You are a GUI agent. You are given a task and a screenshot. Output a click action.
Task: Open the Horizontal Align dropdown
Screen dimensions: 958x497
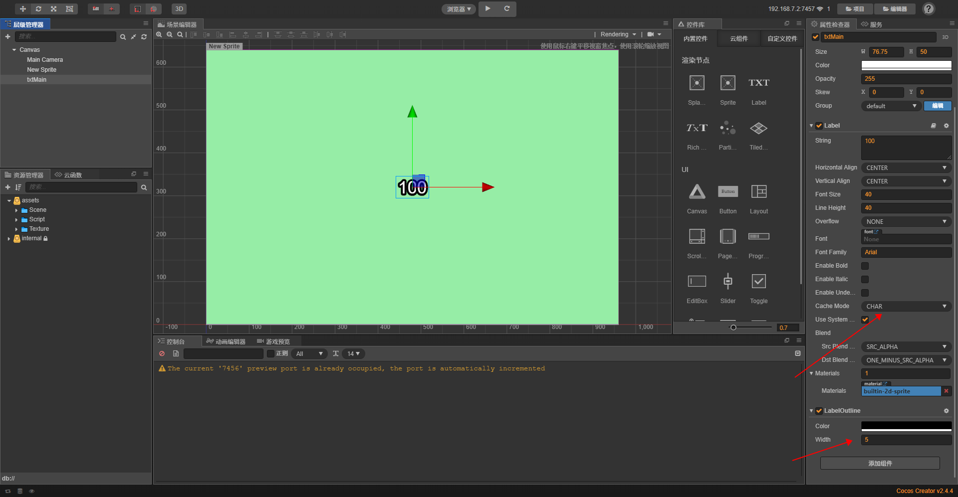[906, 168]
